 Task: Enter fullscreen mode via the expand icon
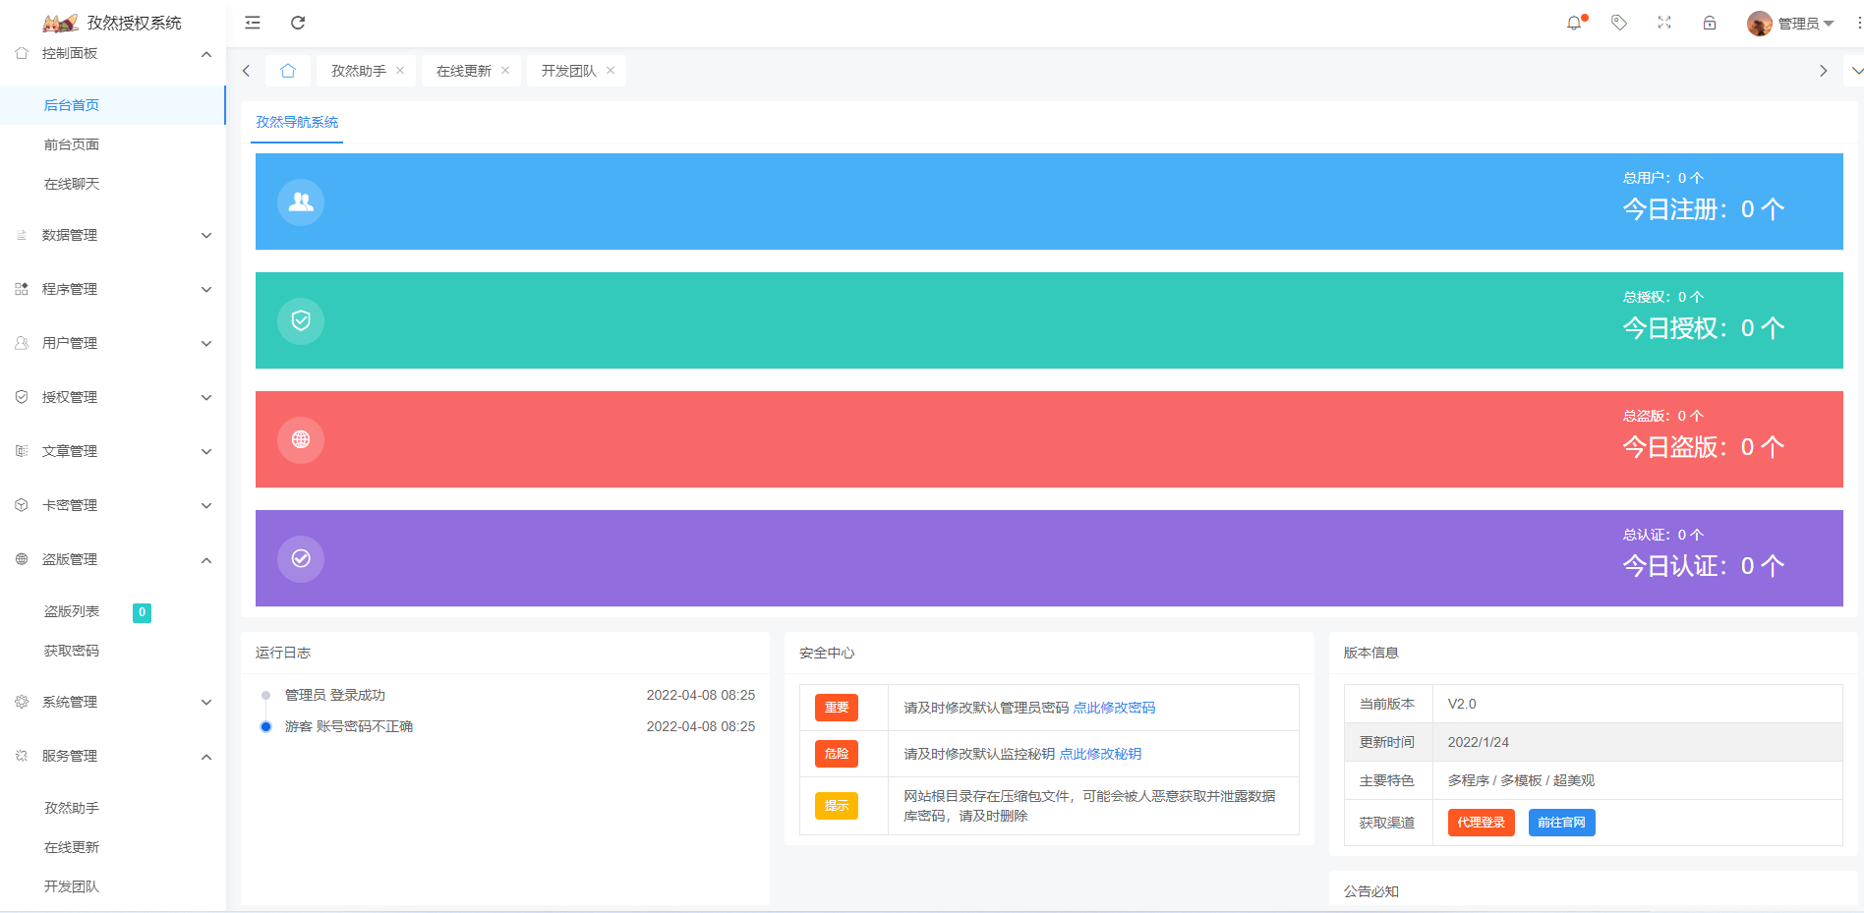[x=1664, y=23]
